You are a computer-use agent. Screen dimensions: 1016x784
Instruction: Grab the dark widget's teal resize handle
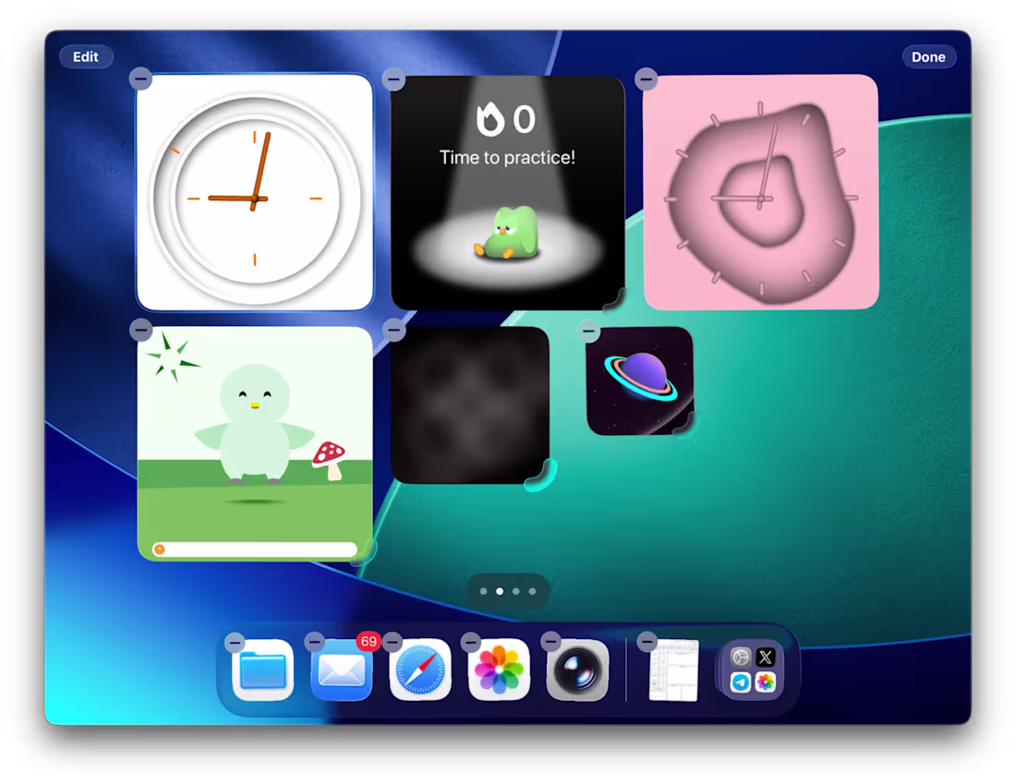[542, 476]
